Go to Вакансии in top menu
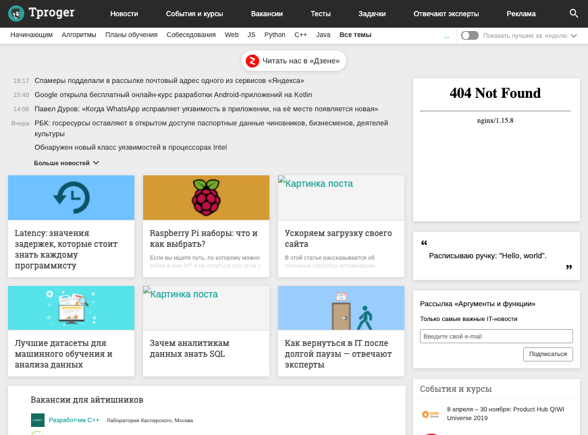588x435 pixels. (x=267, y=14)
